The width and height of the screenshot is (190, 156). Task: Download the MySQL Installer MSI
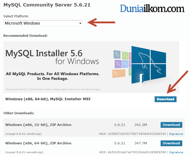tap(165, 99)
